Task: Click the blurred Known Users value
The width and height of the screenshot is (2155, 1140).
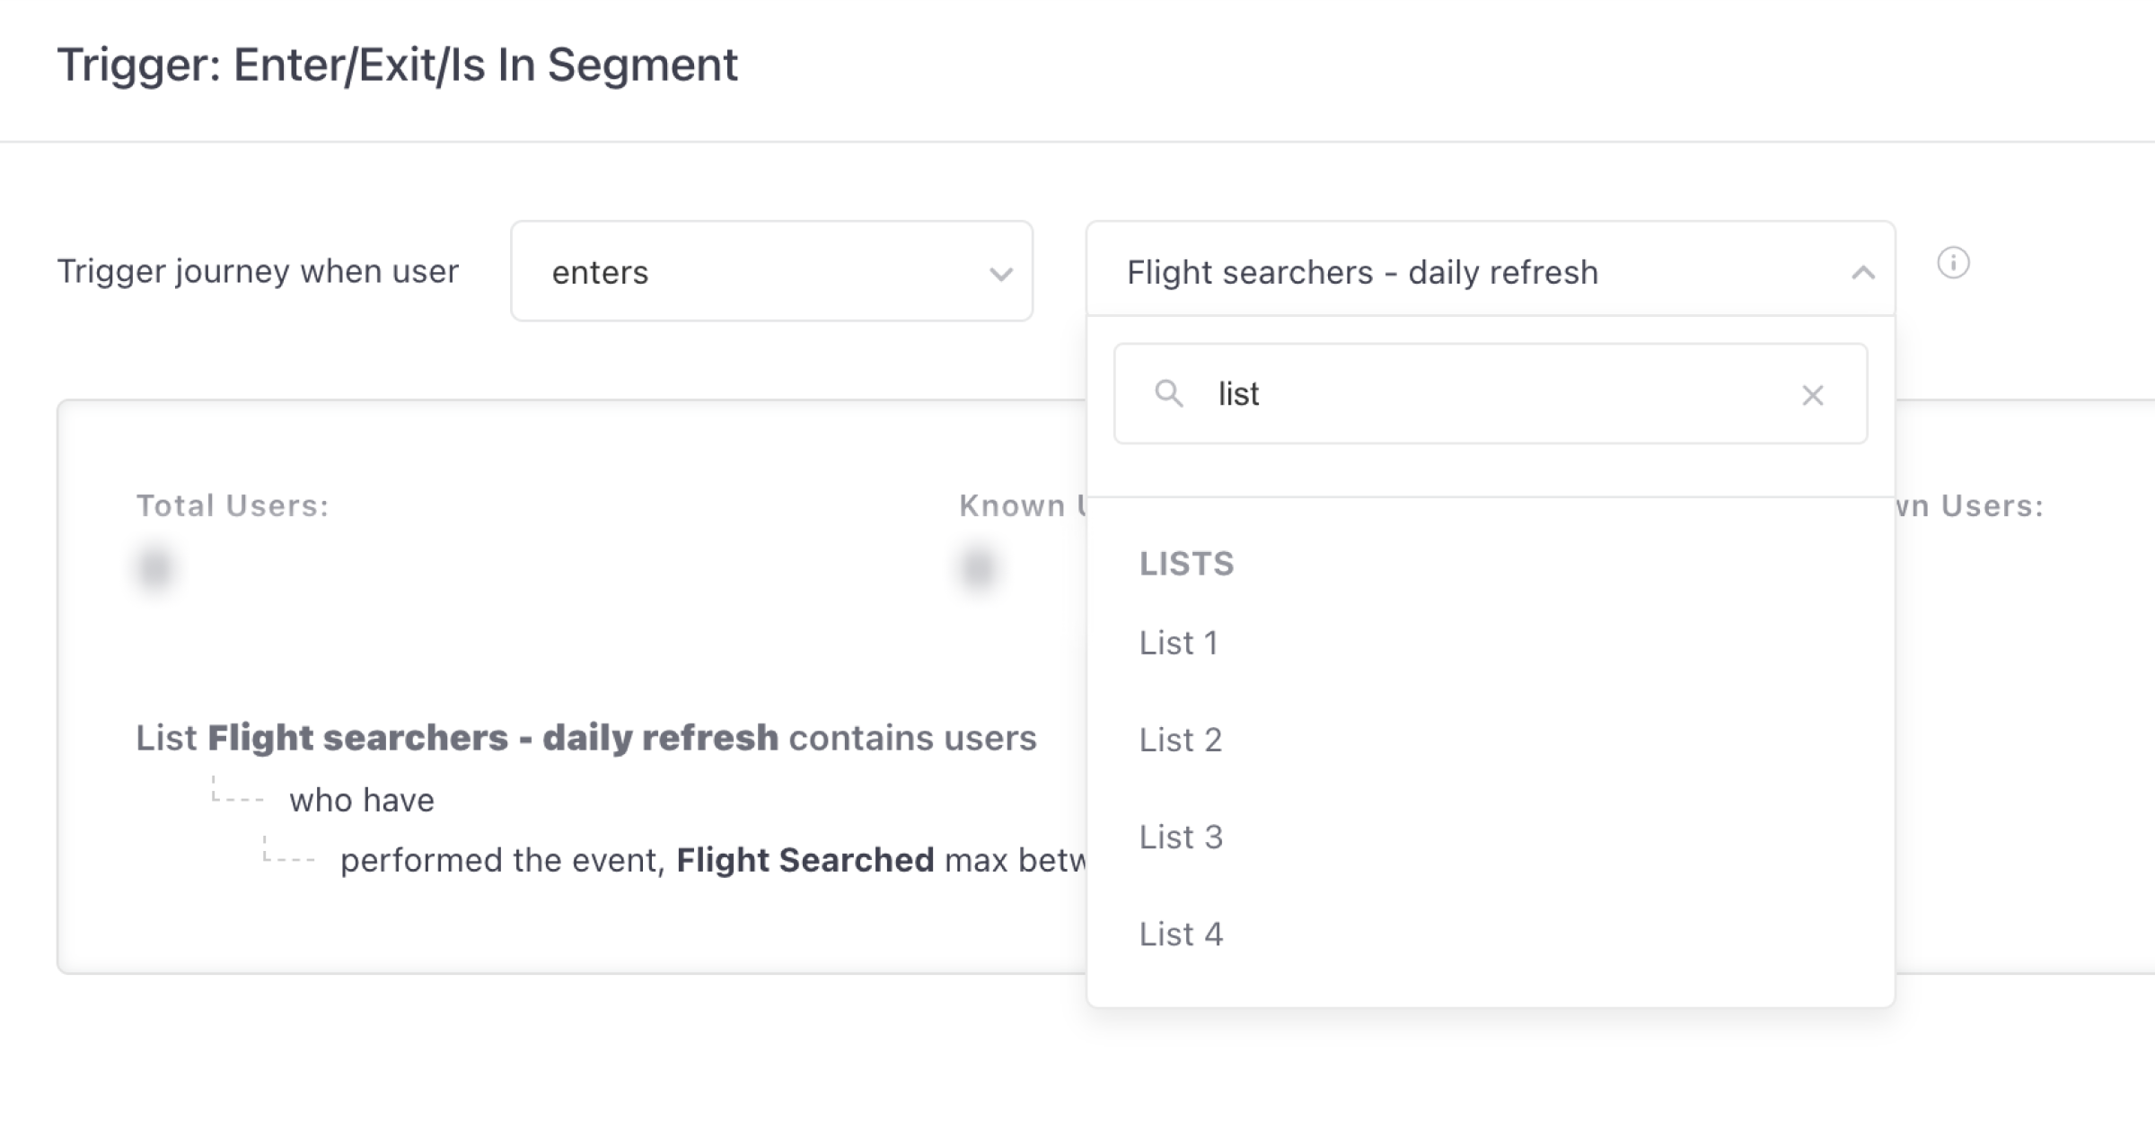Action: pyautogui.click(x=978, y=567)
